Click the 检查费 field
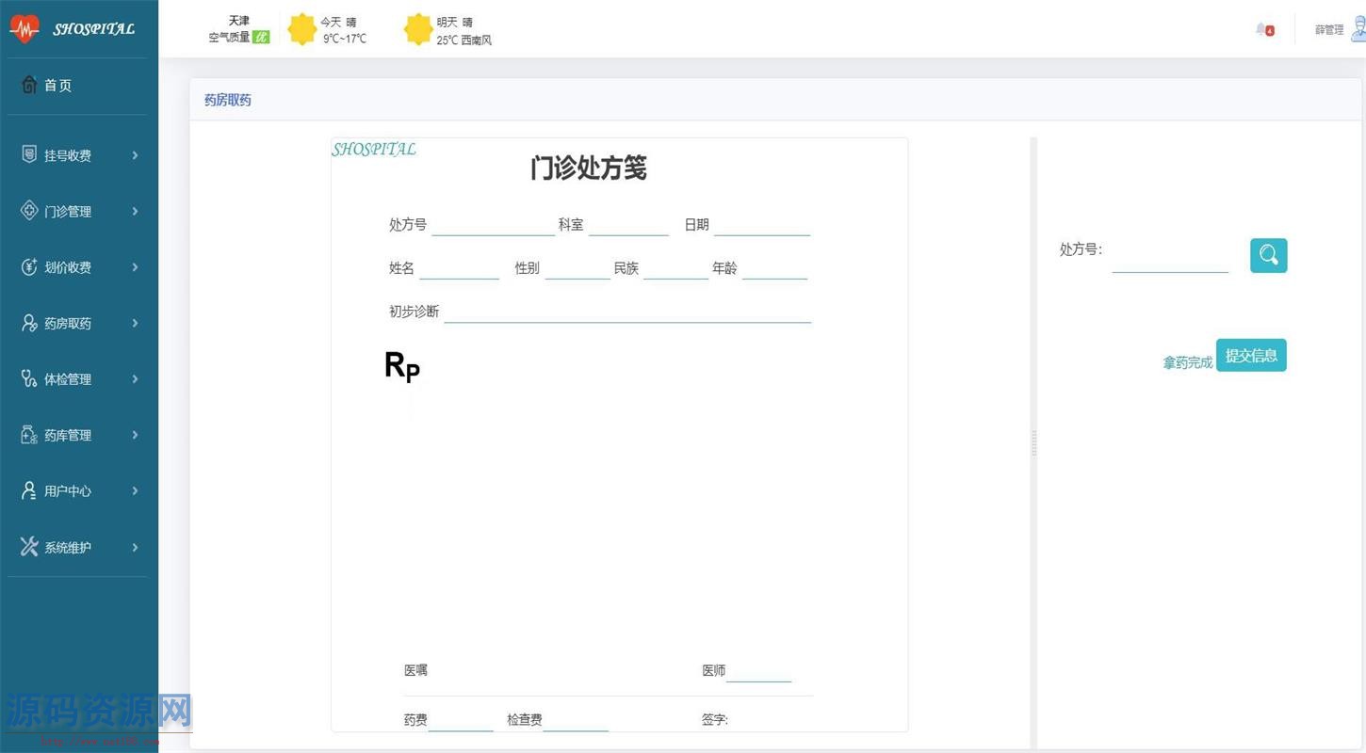Image resolution: width=1366 pixels, height=753 pixels. coord(576,720)
